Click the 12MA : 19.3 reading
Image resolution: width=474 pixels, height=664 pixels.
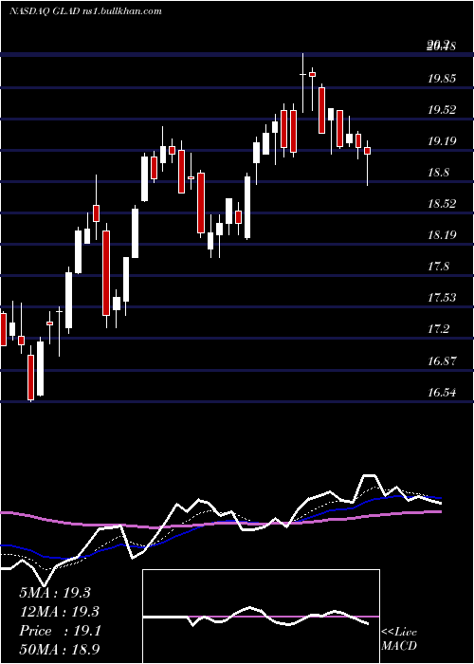point(59,612)
